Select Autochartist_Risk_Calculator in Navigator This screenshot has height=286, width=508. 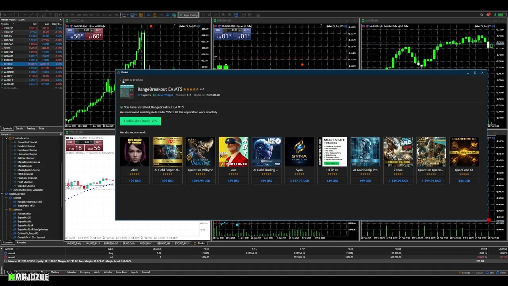point(28,190)
